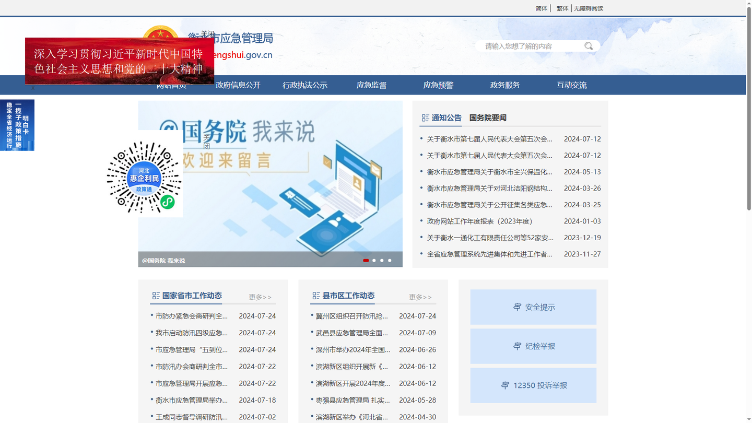Open 衡水市应急管理局举办... news
The image size is (752, 423).
pos(192,400)
